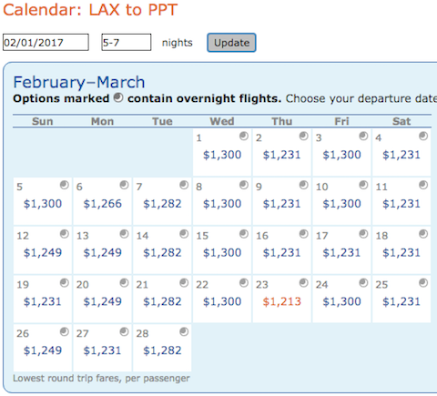Select the $1,266 fare on February 6

pyautogui.click(x=103, y=204)
